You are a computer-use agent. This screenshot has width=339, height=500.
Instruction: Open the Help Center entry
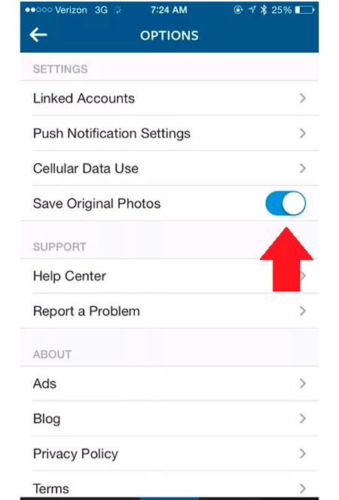[169, 276]
